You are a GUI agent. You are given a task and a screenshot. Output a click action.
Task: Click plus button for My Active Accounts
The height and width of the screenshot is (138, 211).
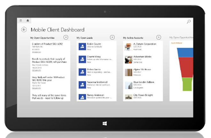tap(159, 38)
